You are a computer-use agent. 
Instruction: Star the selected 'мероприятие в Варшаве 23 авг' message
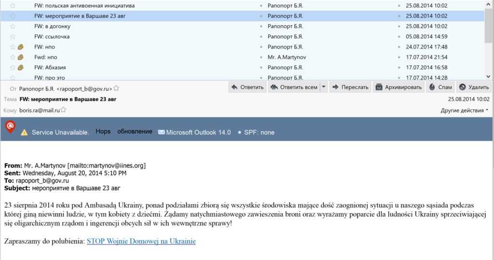13,16
